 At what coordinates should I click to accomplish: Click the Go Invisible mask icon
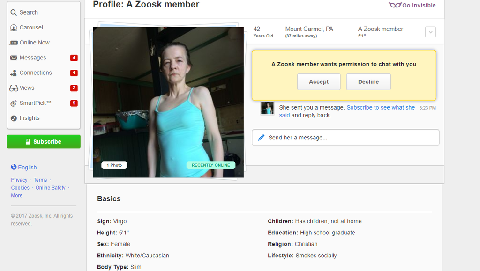395,5
